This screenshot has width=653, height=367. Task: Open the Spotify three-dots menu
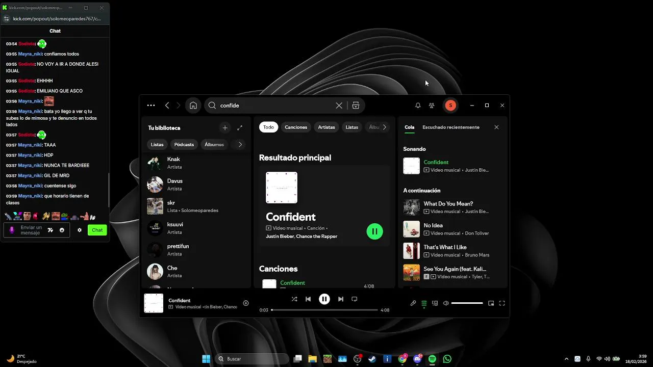coord(151,106)
